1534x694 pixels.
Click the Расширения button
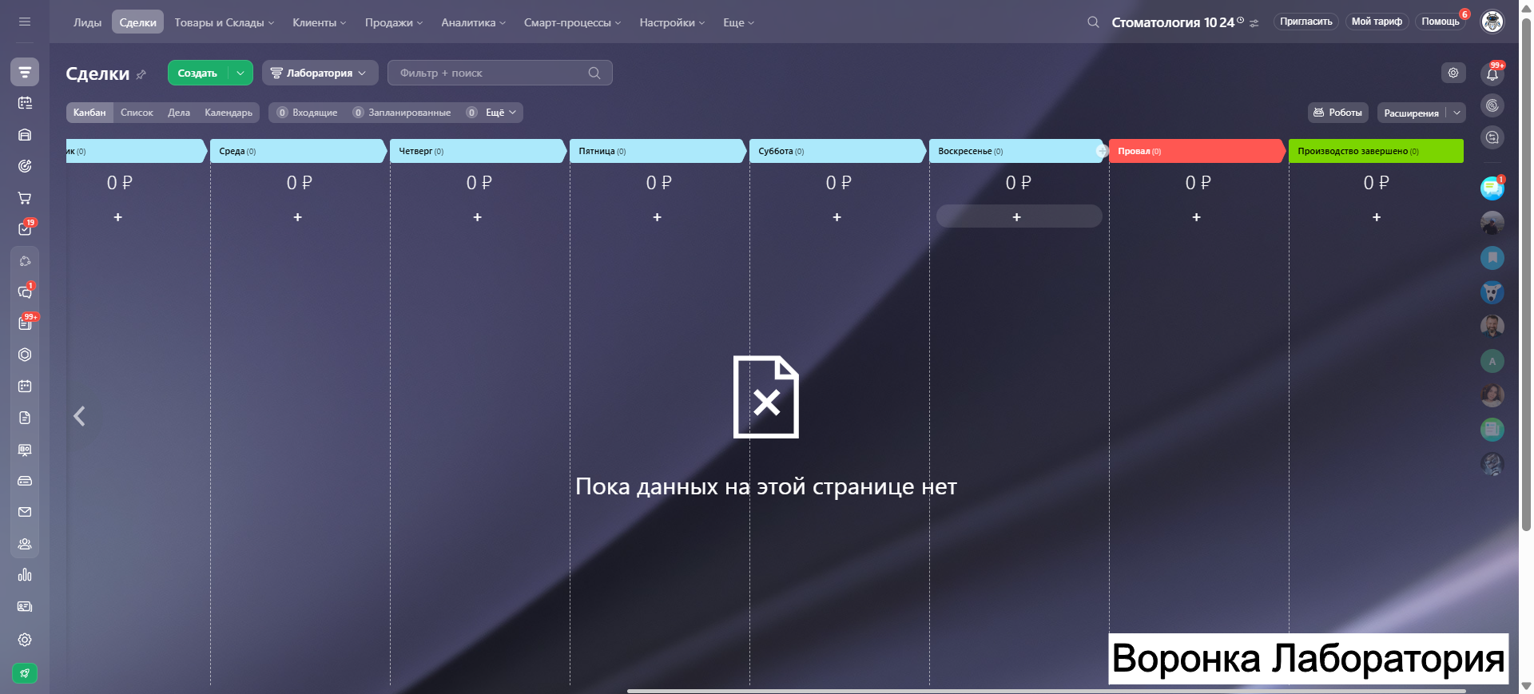point(1411,113)
